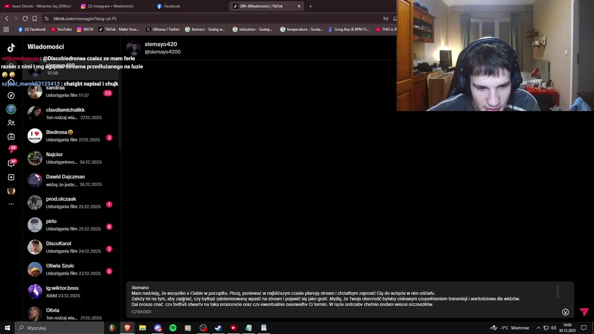Switch to Jason Derulo YouTube tab
The height and width of the screenshot is (334, 594).
[x=38, y=6]
